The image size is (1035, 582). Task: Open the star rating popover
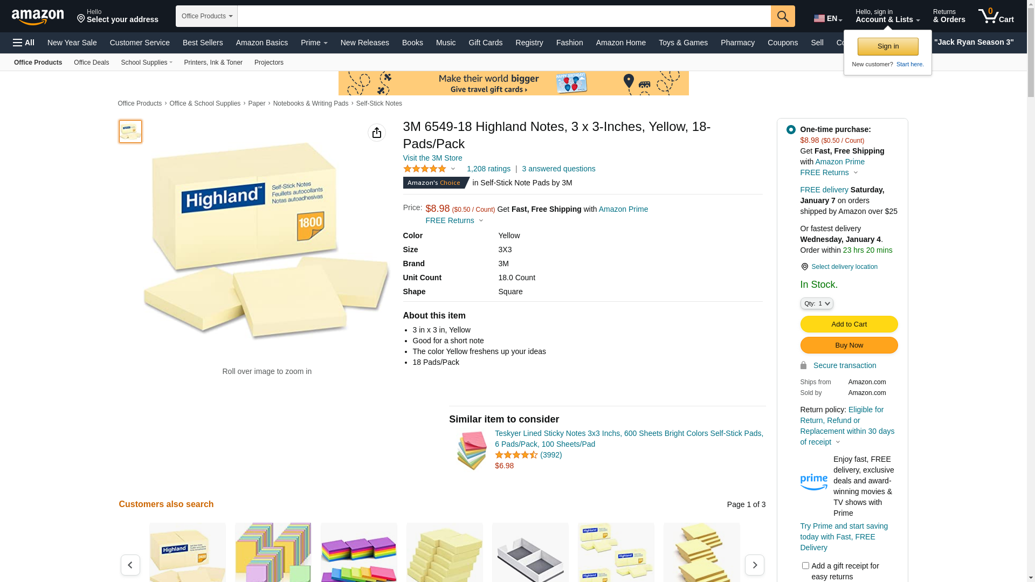click(x=429, y=169)
